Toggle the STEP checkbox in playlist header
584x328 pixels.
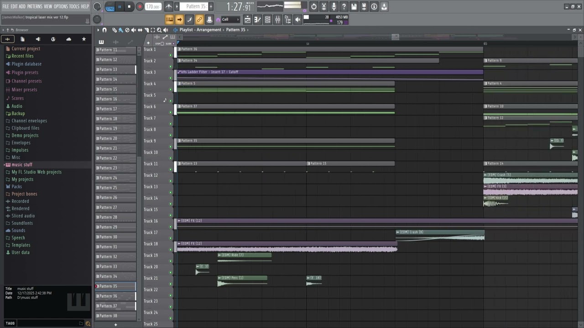pyautogui.click(x=162, y=44)
